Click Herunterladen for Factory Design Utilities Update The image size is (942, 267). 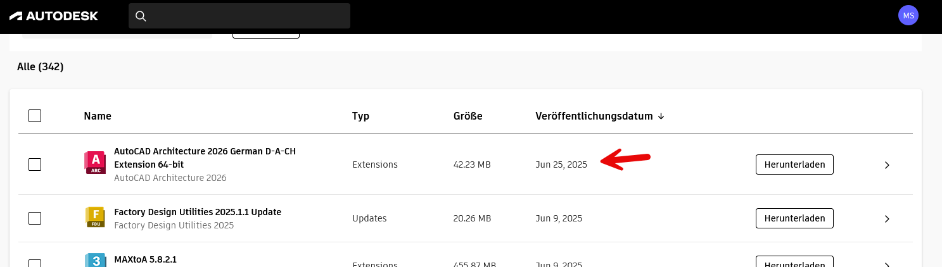[x=794, y=218]
